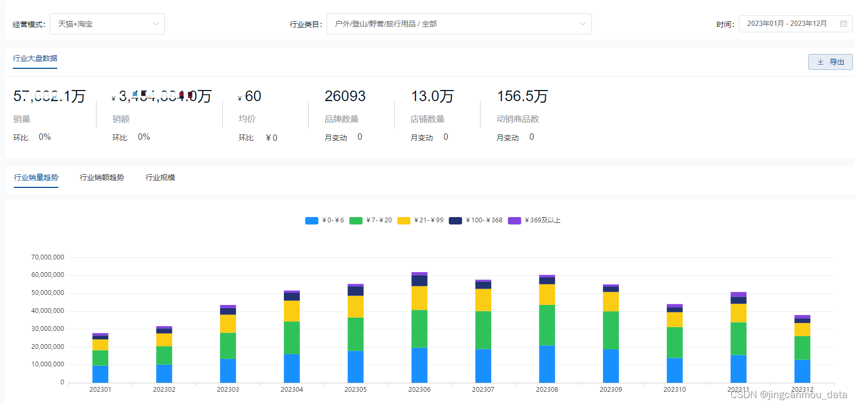Click the 202304 bar in the chart
Image resolution: width=855 pixels, height=405 pixels.
click(292, 337)
